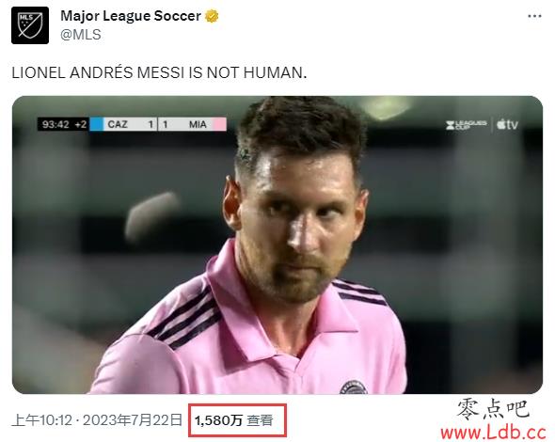Image resolution: width=555 pixels, height=442 pixels.
Task: Click the Inter Miami crest on jersey
Action: pyautogui.click(x=354, y=387)
